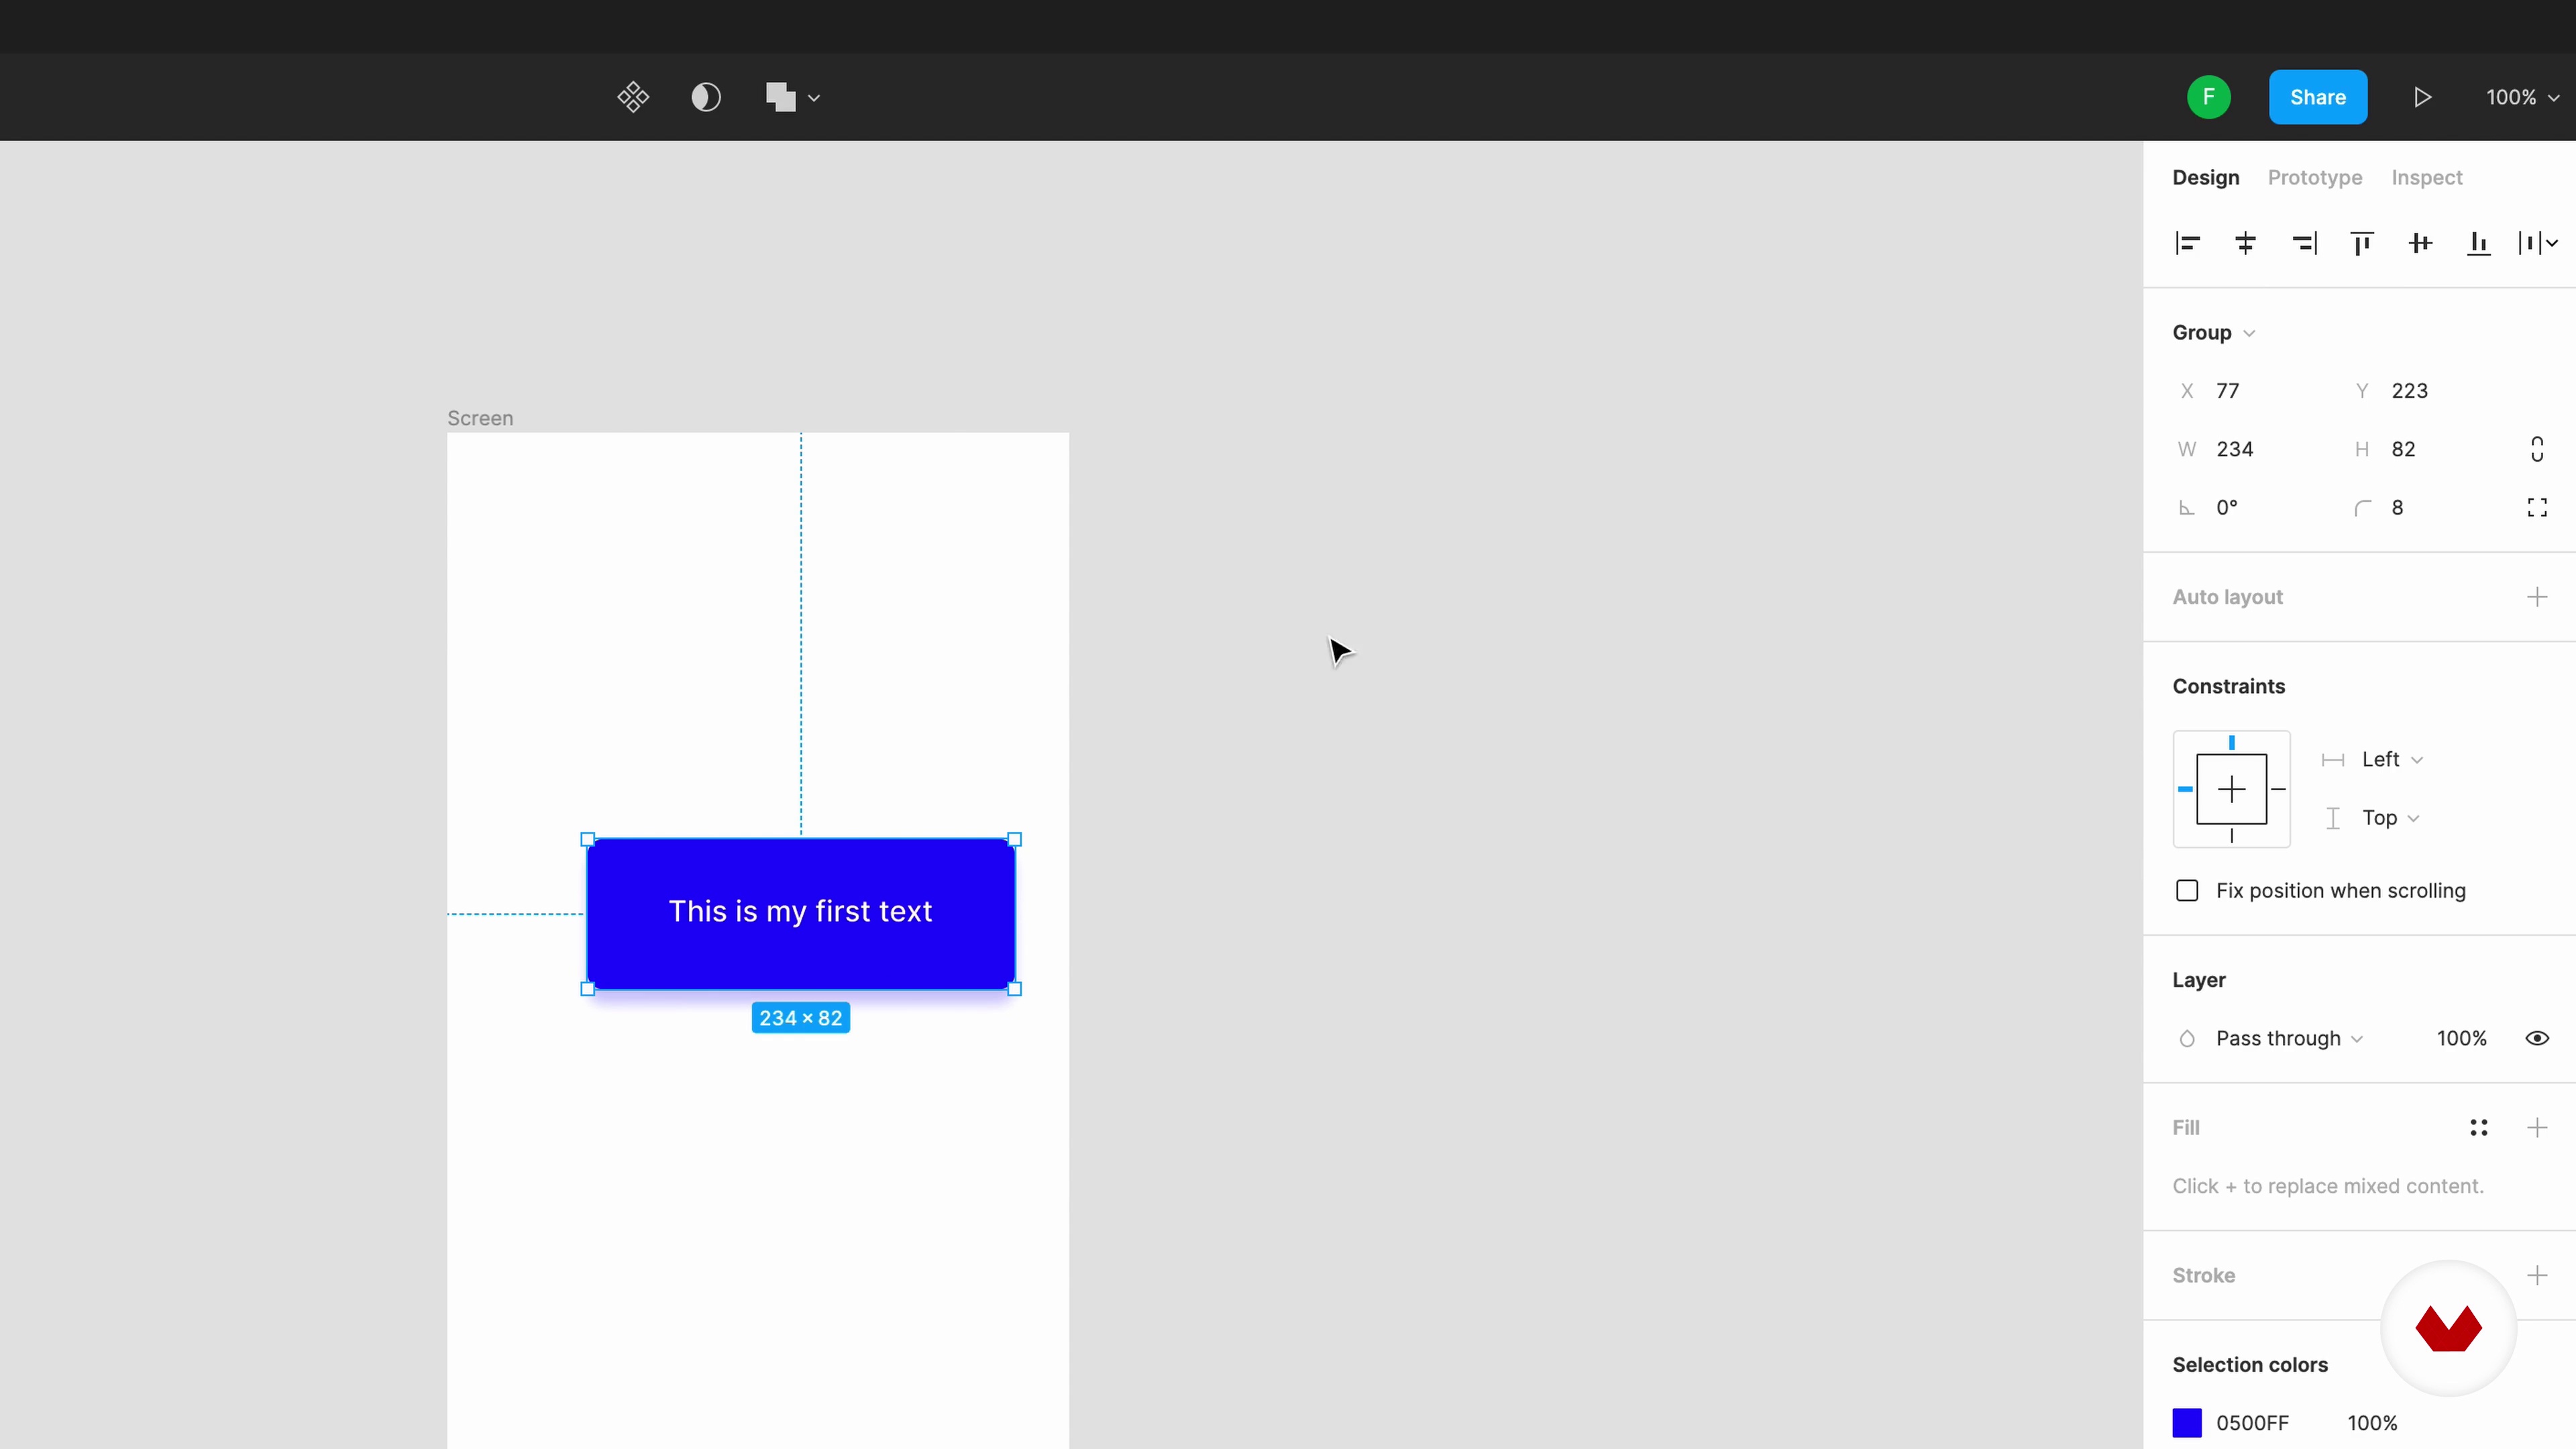The width and height of the screenshot is (2576, 1449).
Task: Add auto layout with plus icon
Action: (x=2537, y=597)
